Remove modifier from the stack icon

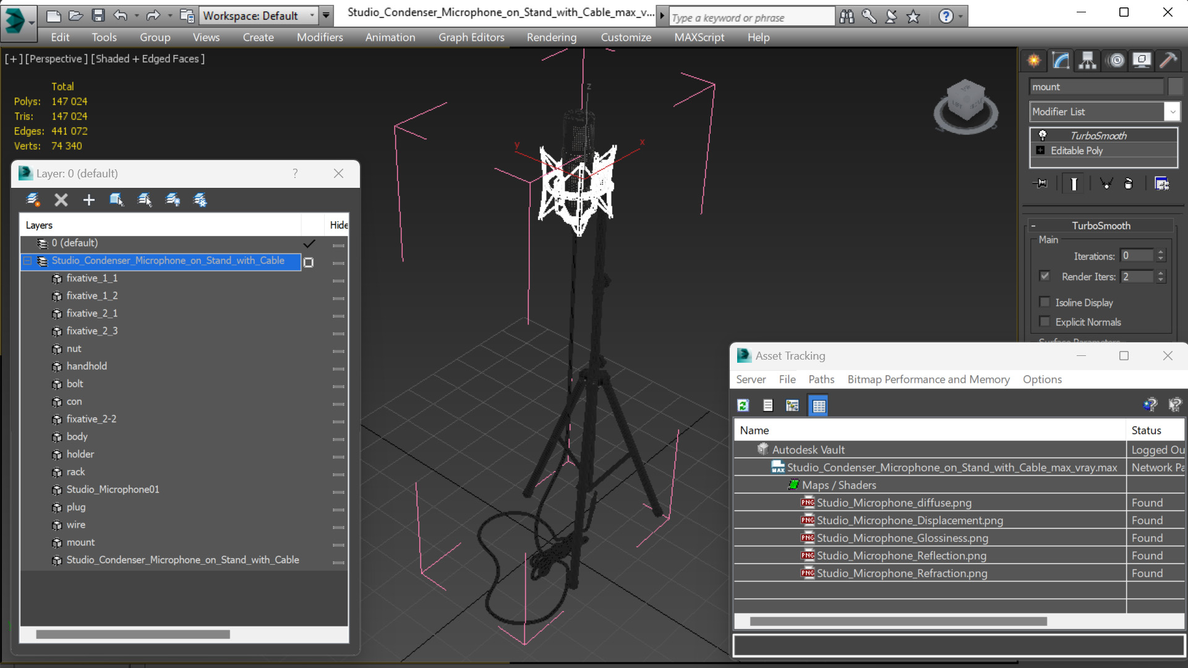pos(1129,184)
